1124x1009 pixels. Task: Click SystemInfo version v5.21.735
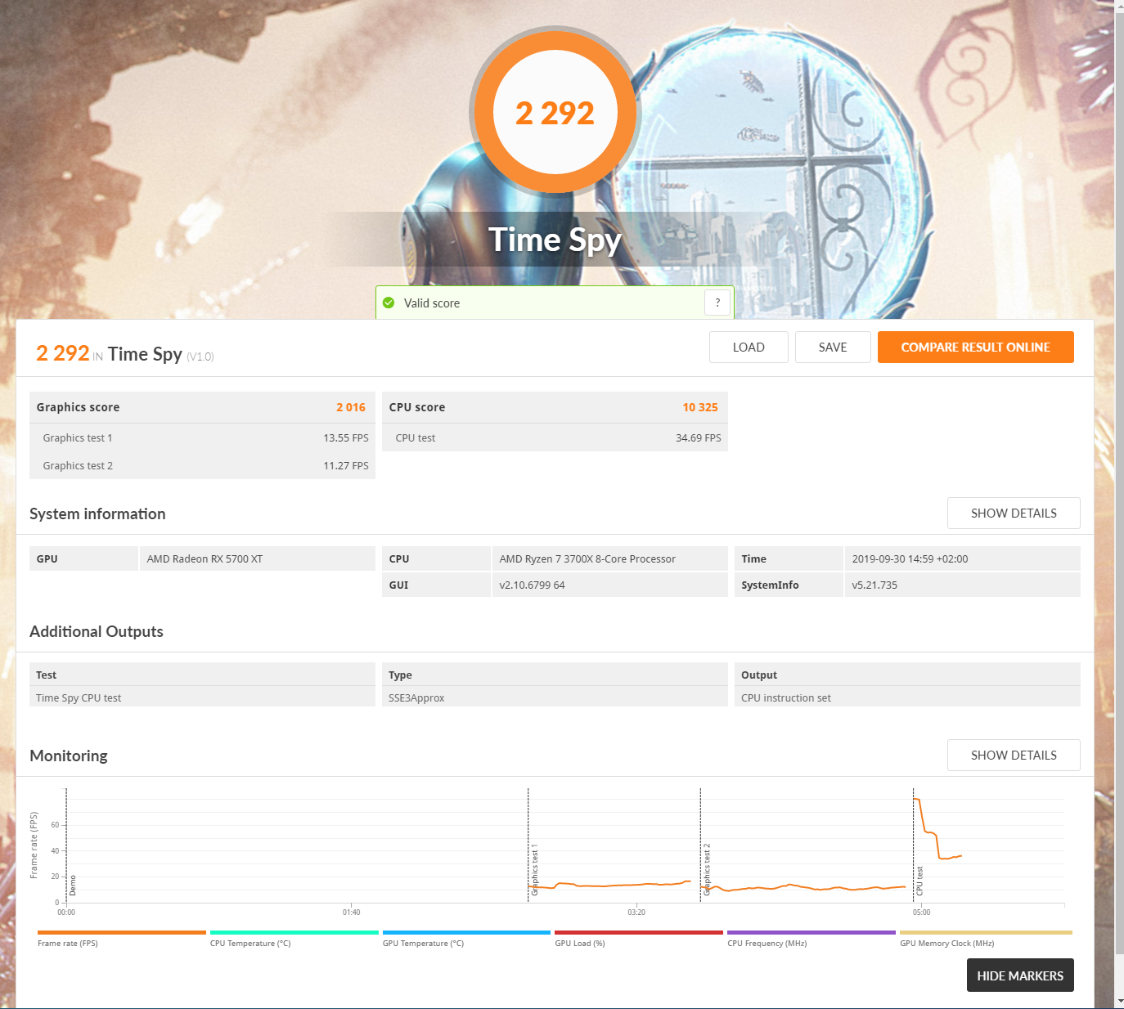[x=874, y=585]
